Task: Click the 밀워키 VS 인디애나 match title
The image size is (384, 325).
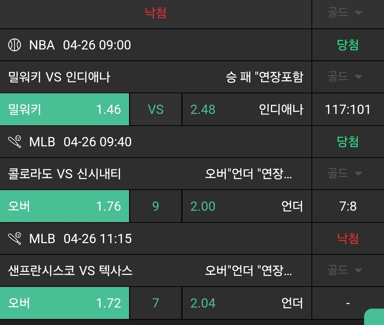Action: [x=59, y=77]
